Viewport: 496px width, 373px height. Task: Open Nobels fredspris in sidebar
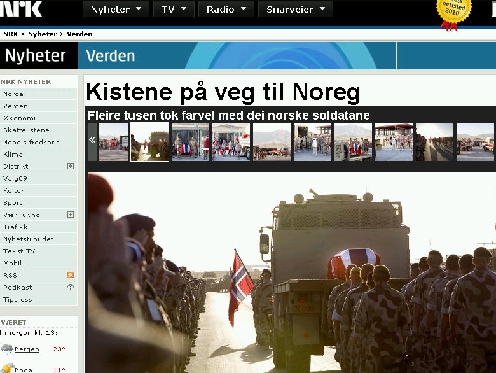tap(39, 142)
